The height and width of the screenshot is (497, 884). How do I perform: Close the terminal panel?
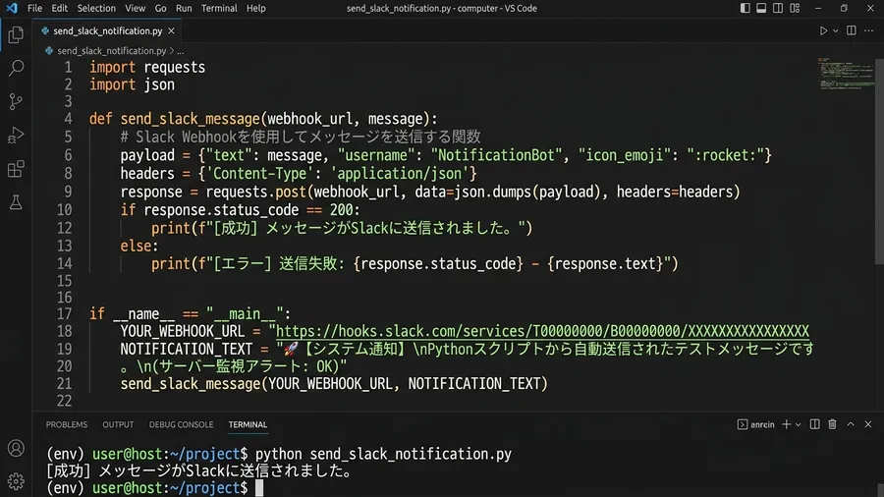click(x=868, y=424)
